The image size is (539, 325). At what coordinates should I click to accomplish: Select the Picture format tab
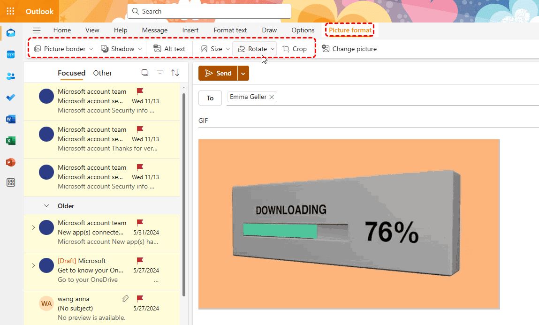(x=350, y=30)
